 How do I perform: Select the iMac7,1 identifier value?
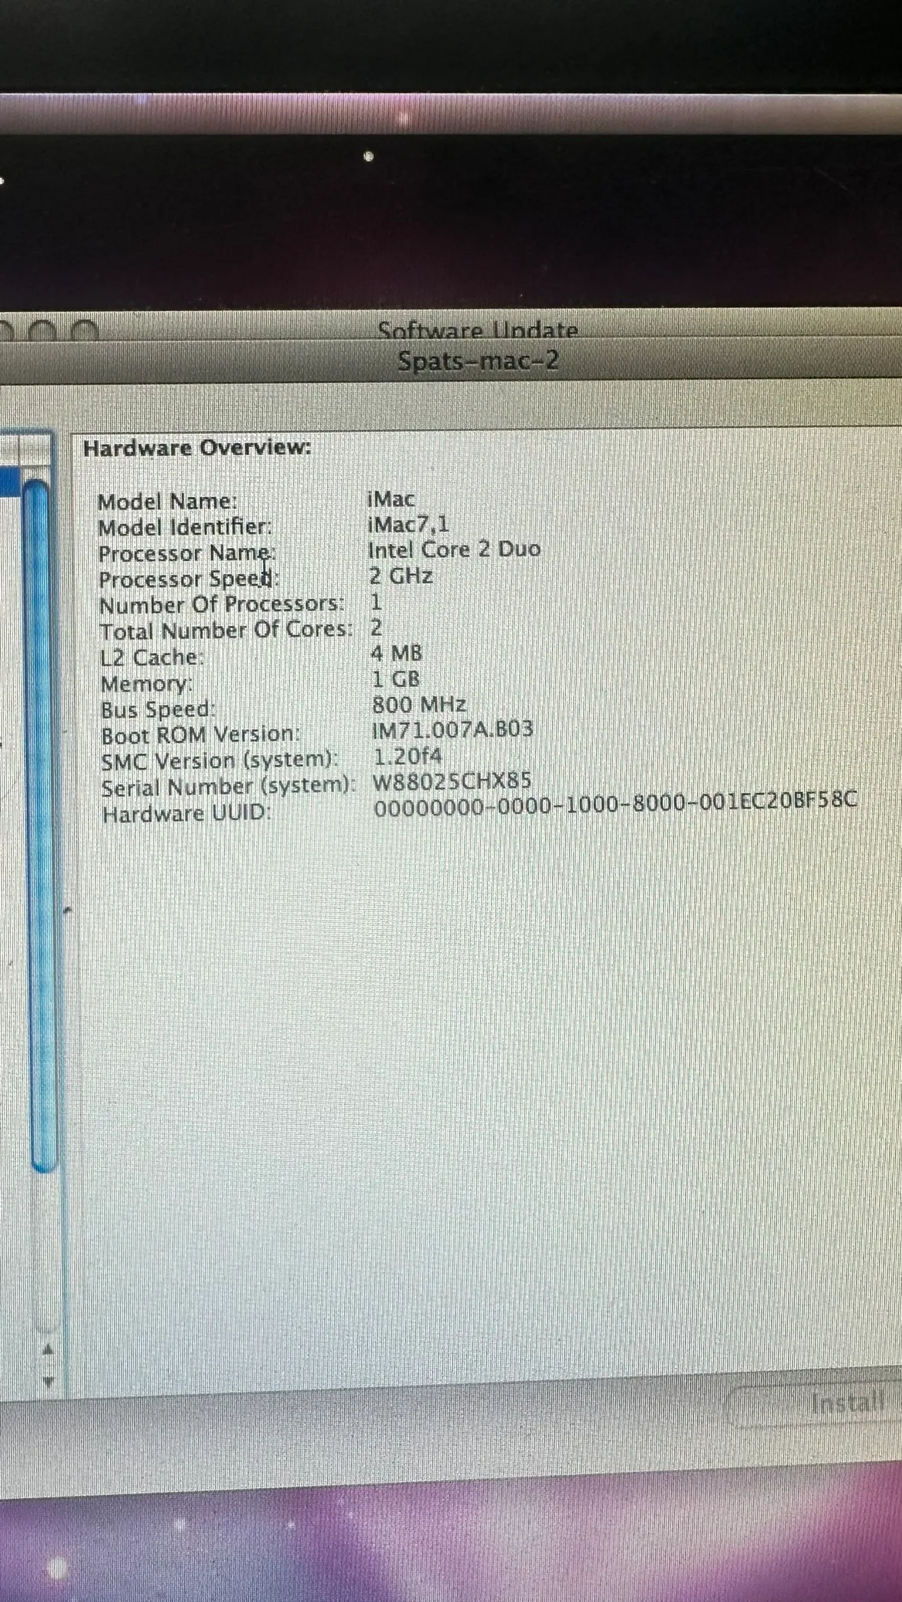point(408,524)
